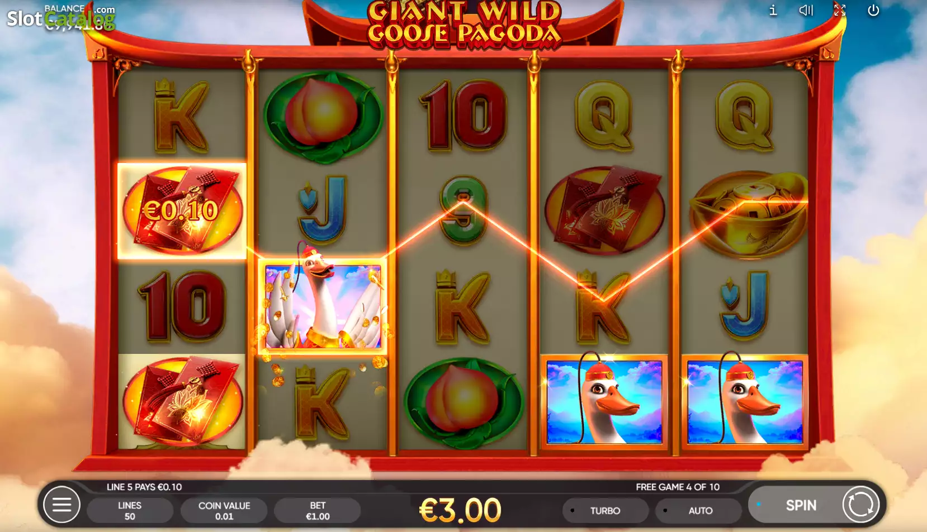The height and width of the screenshot is (532, 927).
Task: Mute the game sound
Action: pyautogui.click(x=806, y=10)
